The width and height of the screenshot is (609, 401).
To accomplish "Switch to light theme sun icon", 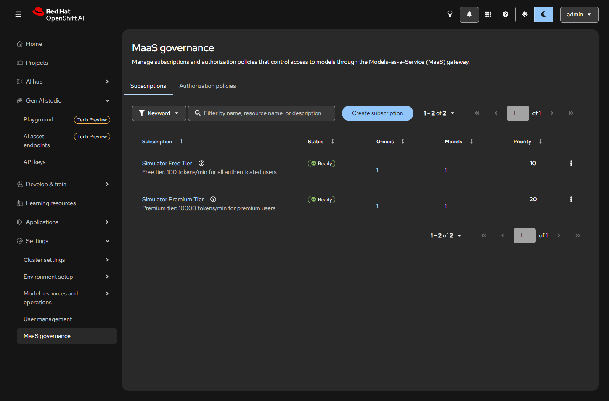I will tap(525, 14).
